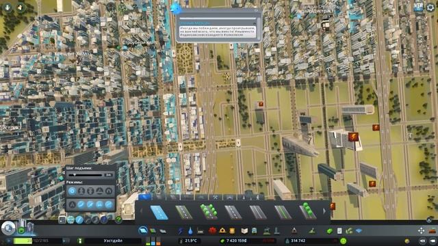
Task: Open the Parks and Decoration menu
Action: (267, 231)
